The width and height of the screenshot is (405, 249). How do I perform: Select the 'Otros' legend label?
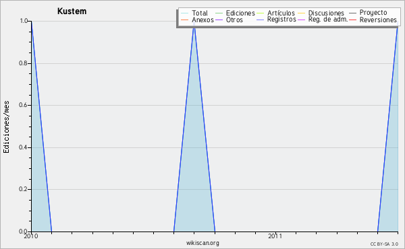234,20
